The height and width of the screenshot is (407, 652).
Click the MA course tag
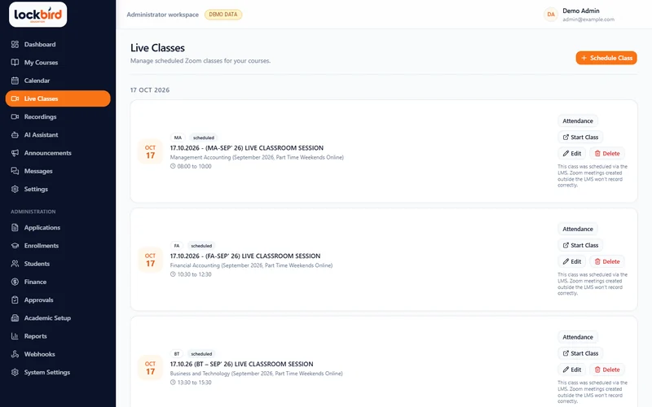point(178,138)
